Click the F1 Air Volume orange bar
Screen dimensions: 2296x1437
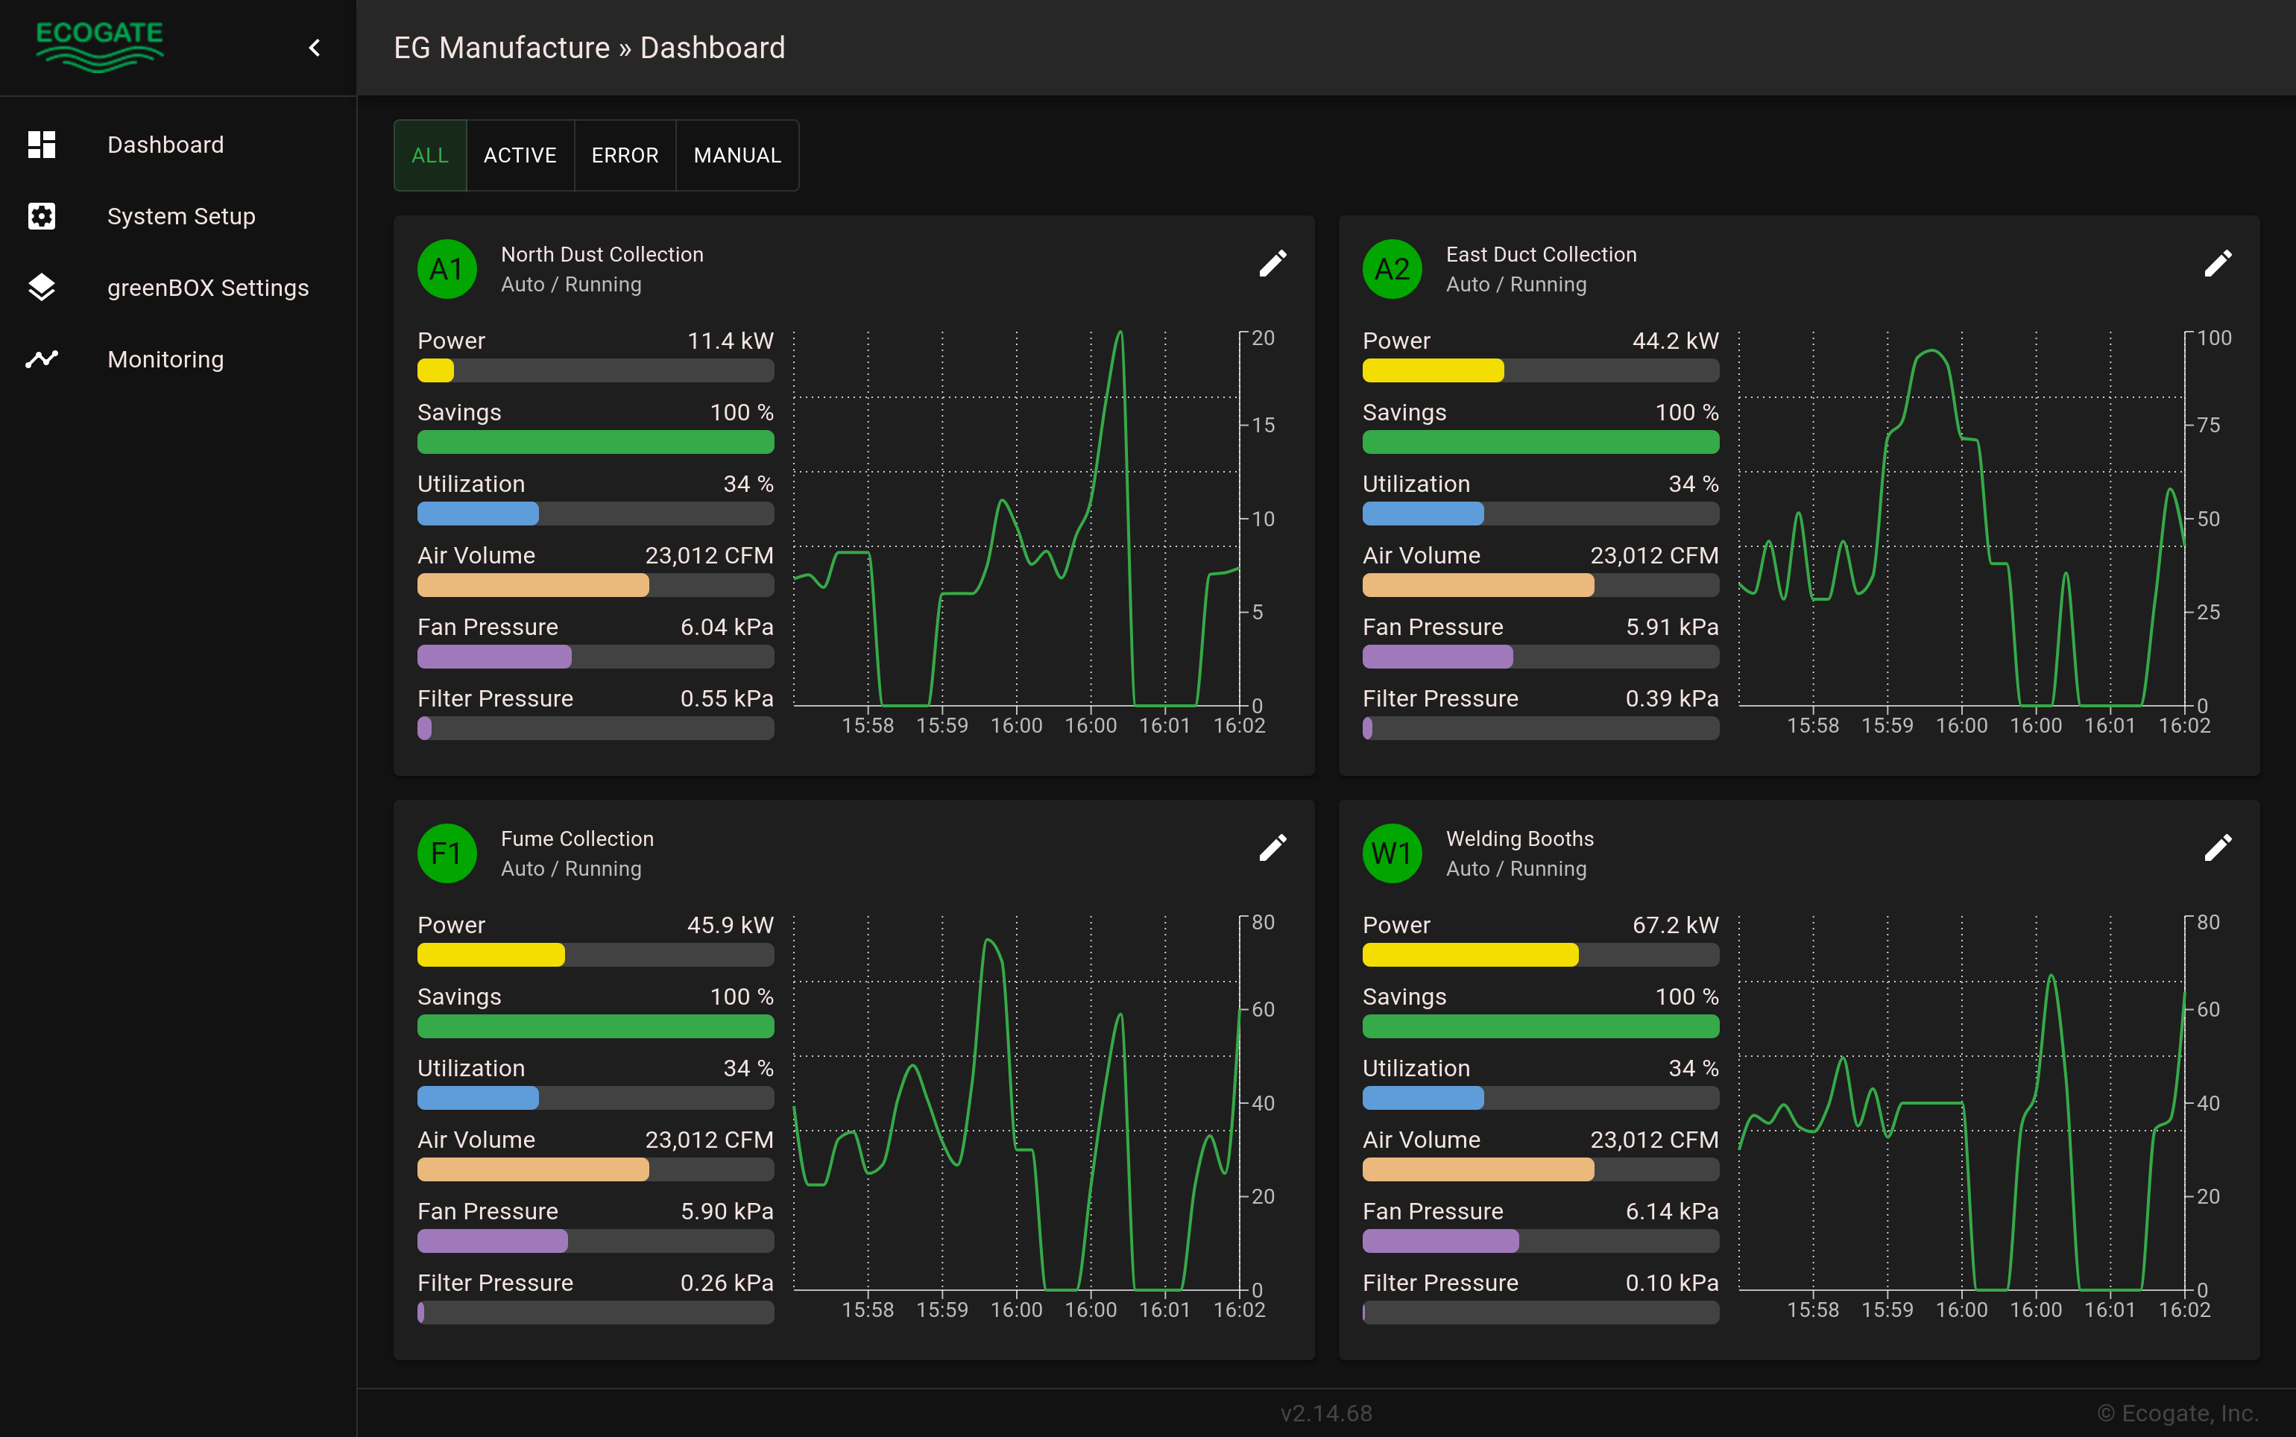596,1170
